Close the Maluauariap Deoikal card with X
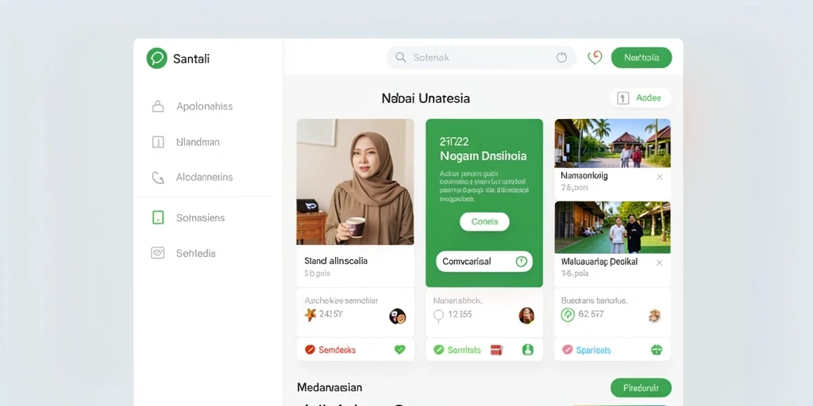Viewport: 813px width, 406px height. click(x=660, y=263)
